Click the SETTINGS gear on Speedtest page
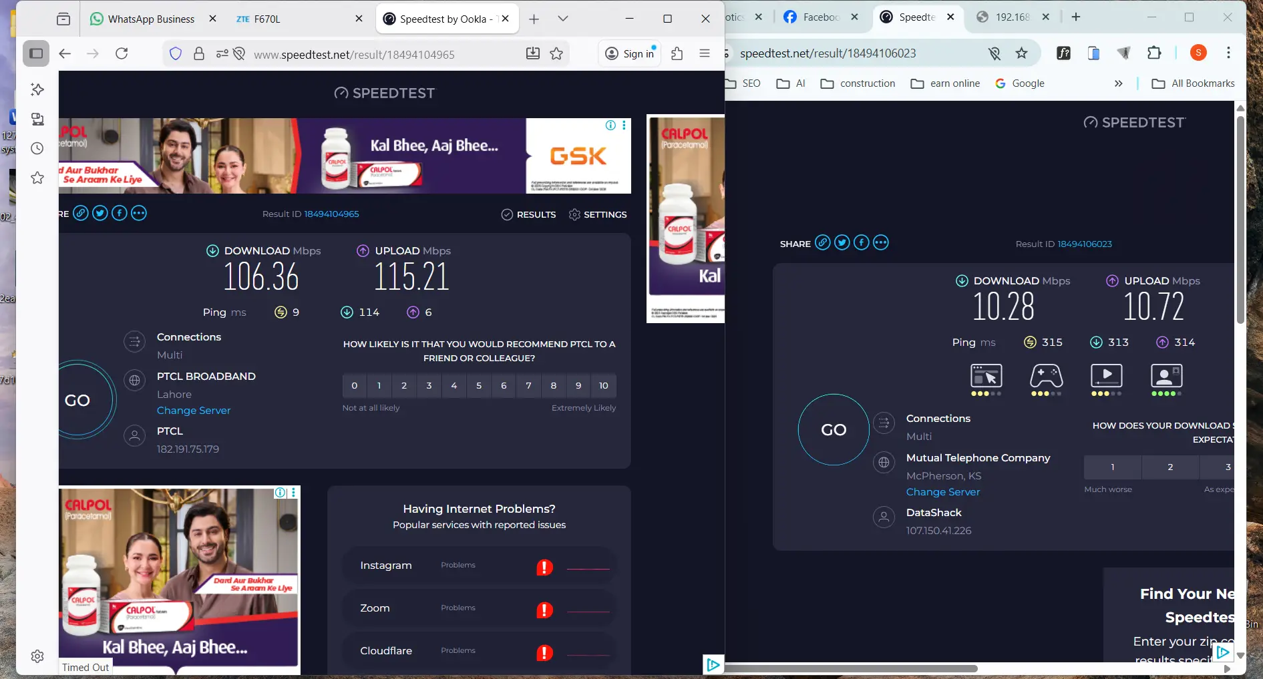Viewport: 1263px width, 679px height. click(x=598, y=214)
